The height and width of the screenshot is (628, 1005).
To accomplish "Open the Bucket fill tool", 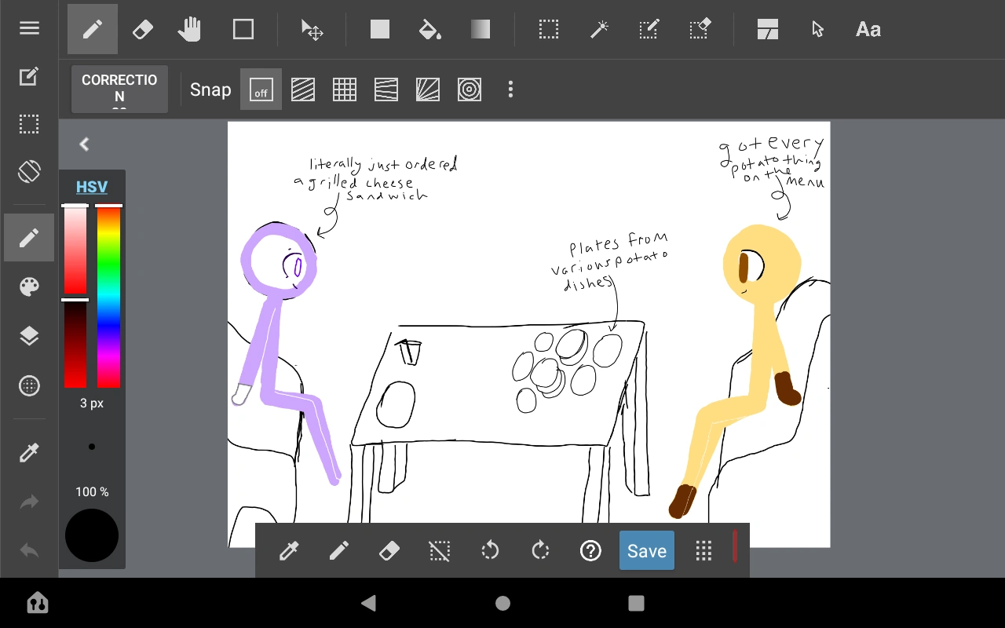I will [430, 29].
